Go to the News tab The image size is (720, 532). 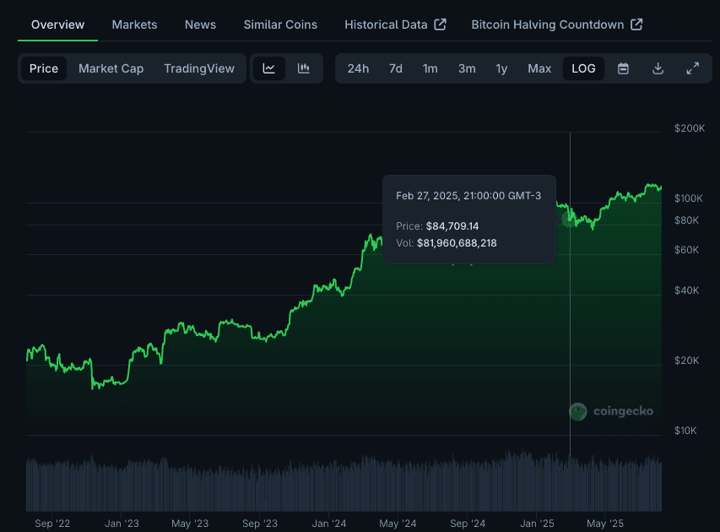pyautogui.click(x=200, y=24)
